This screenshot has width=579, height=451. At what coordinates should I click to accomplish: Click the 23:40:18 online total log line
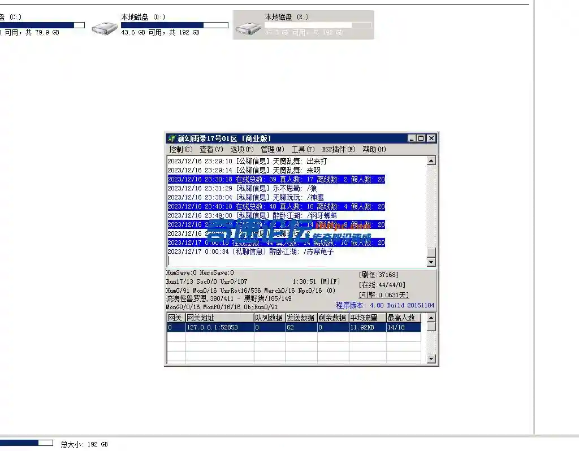(x=276, y=206)
